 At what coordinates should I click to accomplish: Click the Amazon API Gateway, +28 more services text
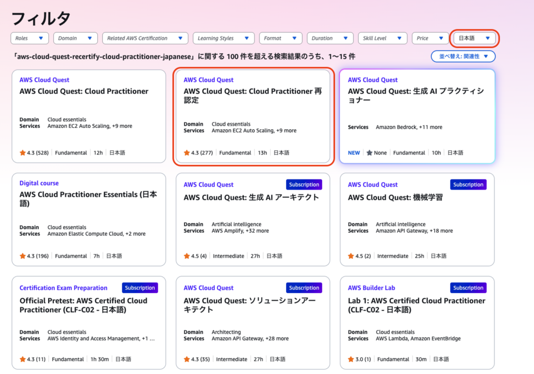pos(250,338)
